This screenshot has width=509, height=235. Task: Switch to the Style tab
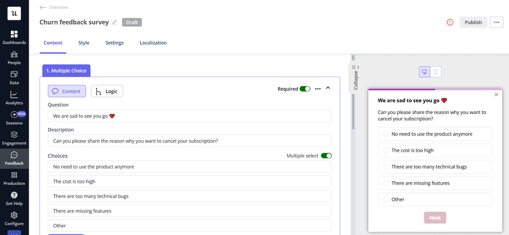[84, 43]
